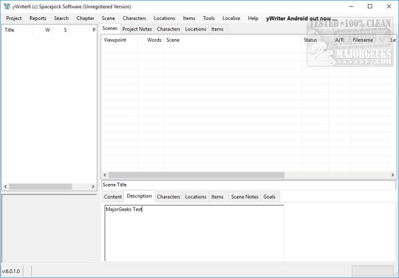Image resolution: width=399 pixels, height=278 pixels.
Task: Click chapter list right scroll arrow
Action: (93, 187)
